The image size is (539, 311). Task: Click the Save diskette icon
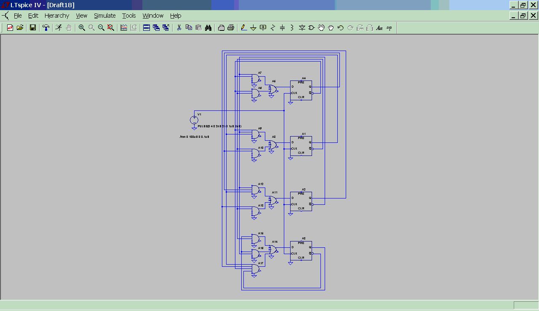(32, 28)
